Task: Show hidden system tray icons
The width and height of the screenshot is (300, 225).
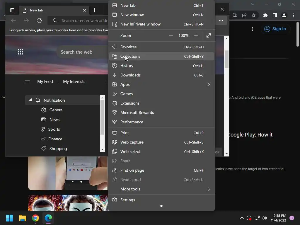Action: tap(242, 218)
